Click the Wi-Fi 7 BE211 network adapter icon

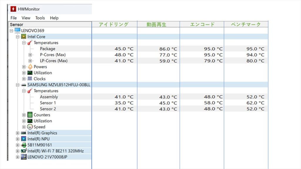pyautogui.click(x=24, y=151)
